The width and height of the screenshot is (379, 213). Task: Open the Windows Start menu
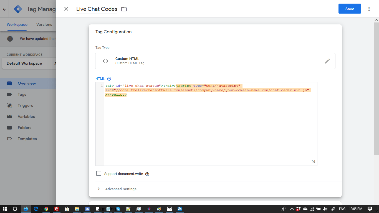tap(5, 209)
